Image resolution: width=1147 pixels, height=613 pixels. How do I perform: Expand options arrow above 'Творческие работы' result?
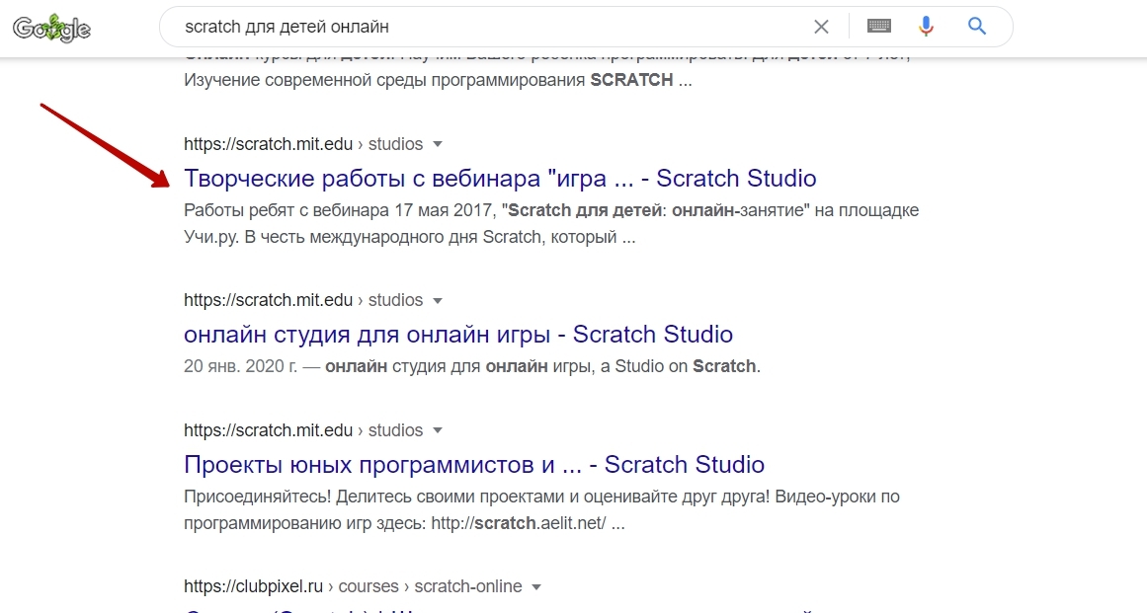[438, 144]
